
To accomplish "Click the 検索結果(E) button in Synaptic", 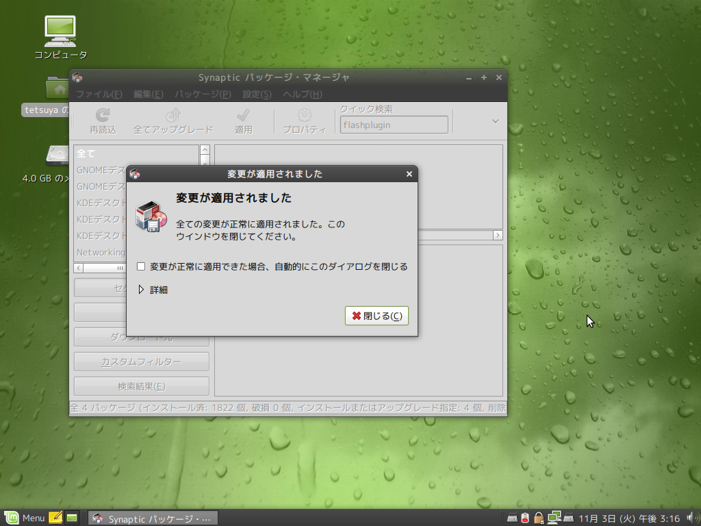I will tap(141, 386).
